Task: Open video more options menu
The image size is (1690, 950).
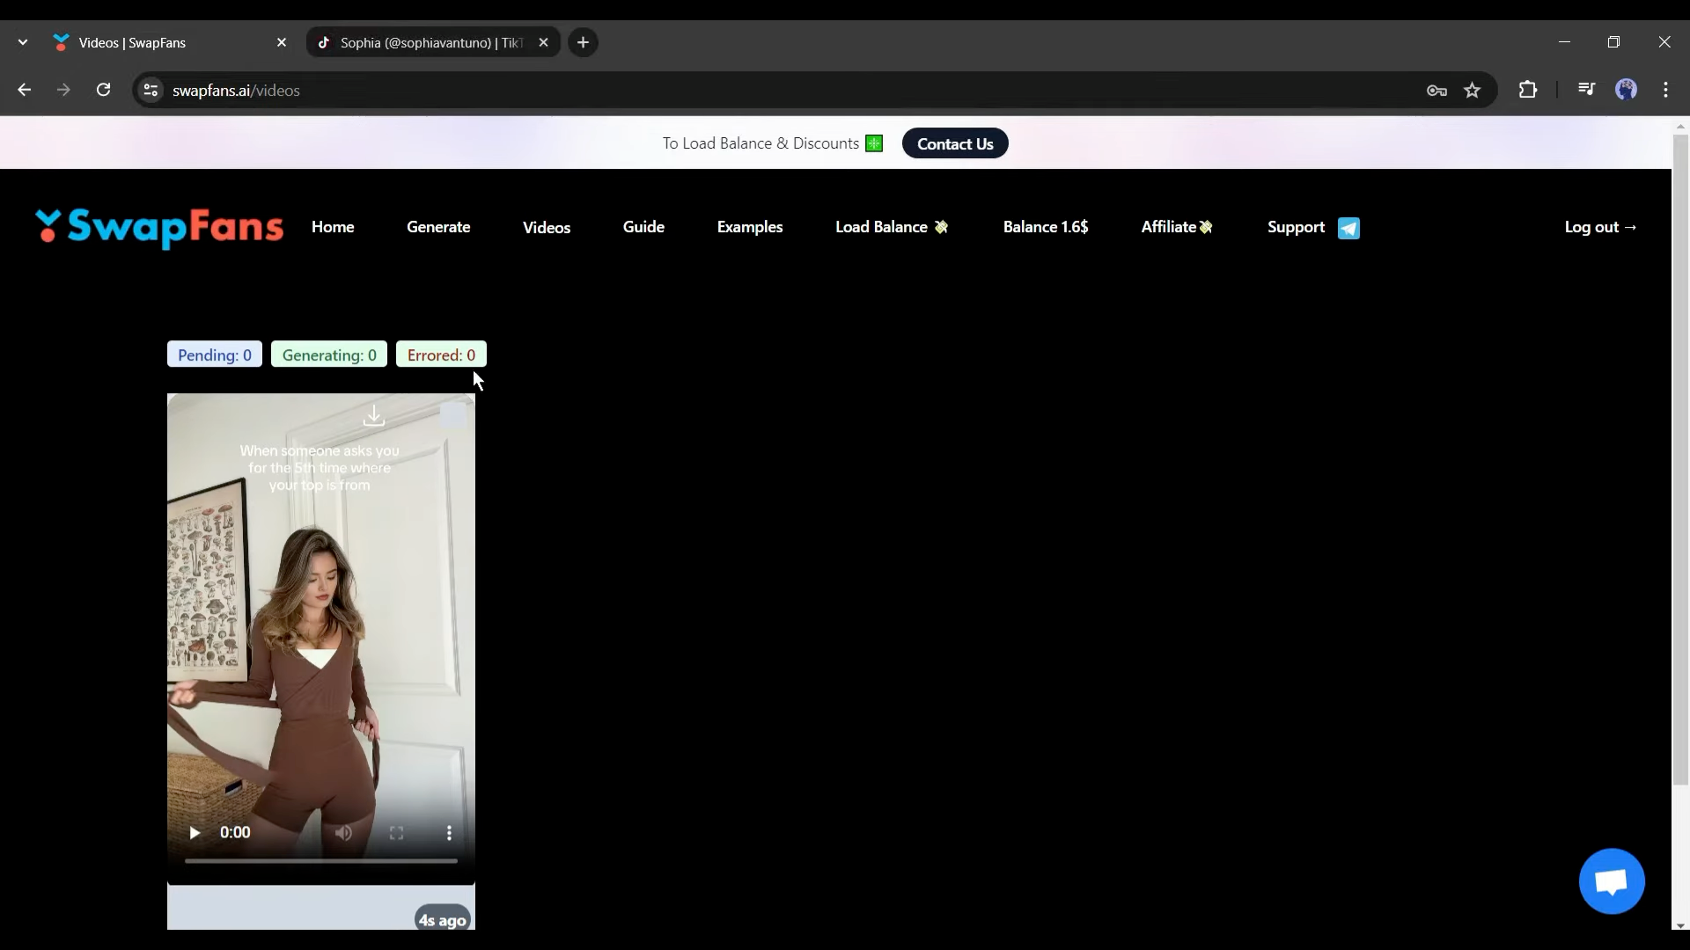Action: point(449,833)
